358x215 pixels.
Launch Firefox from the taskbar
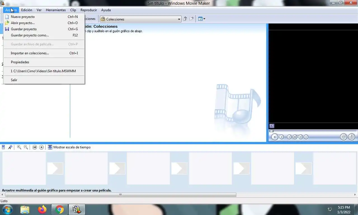pyautogui.click(x=42, y=209)
